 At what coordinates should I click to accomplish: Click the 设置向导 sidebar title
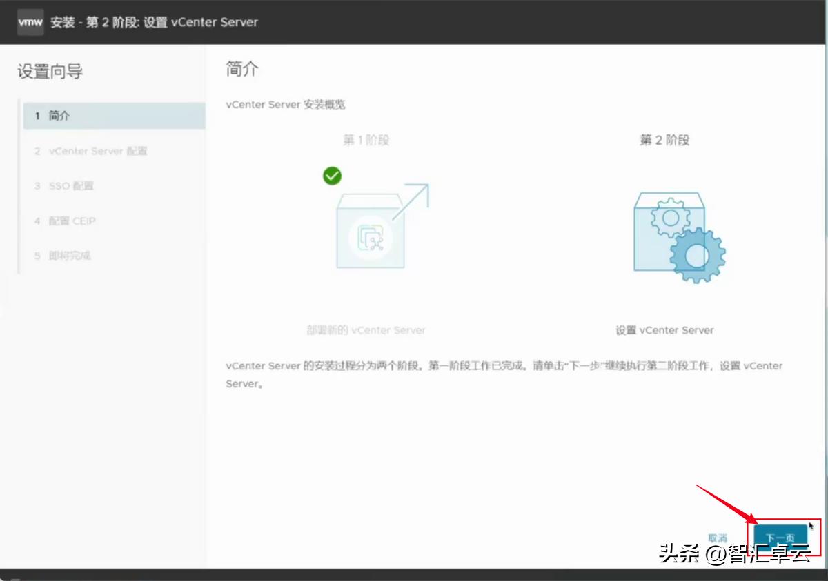[x=50, y=71]
